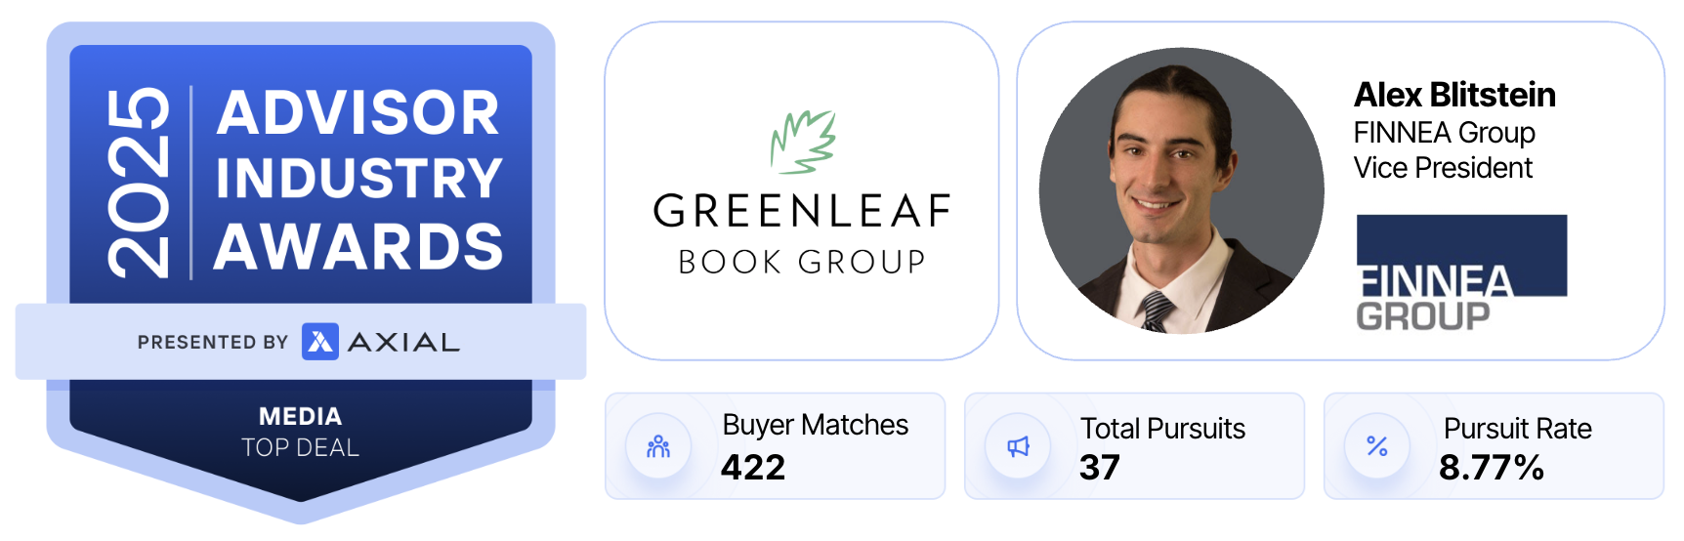
Task: Click the Alex Blitstein name
Action: [x=1454, y=95]
